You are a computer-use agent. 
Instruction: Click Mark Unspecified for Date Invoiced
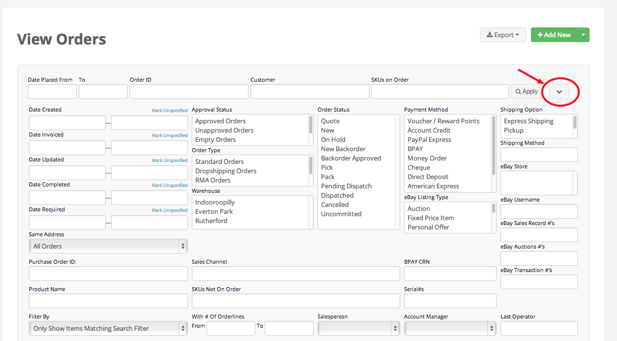pos(169,136)
